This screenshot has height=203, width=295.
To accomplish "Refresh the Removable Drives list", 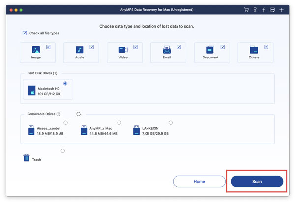I will pyautogui.click(x=79, y=114).
